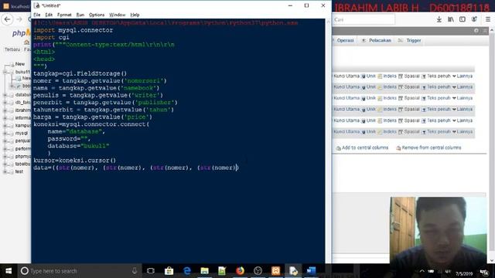Open the Options menu in IDLE
The width and height of the screenshot is (495, 278).
(x=97, y=15)
